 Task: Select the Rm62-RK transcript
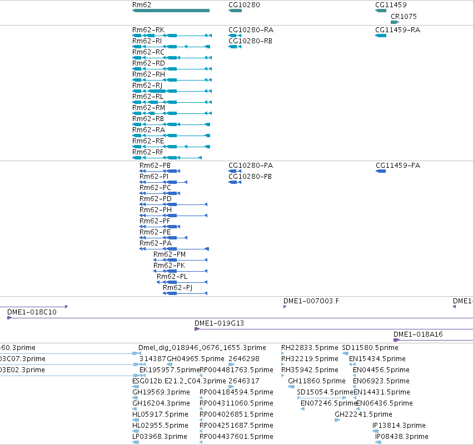pyautogui.click(x=172, y=36)
